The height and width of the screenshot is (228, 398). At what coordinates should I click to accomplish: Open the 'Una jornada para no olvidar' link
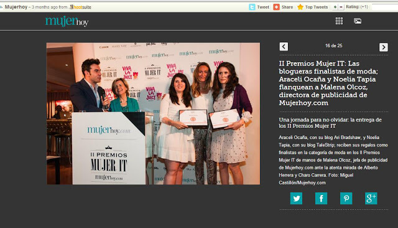coord(330,123)
